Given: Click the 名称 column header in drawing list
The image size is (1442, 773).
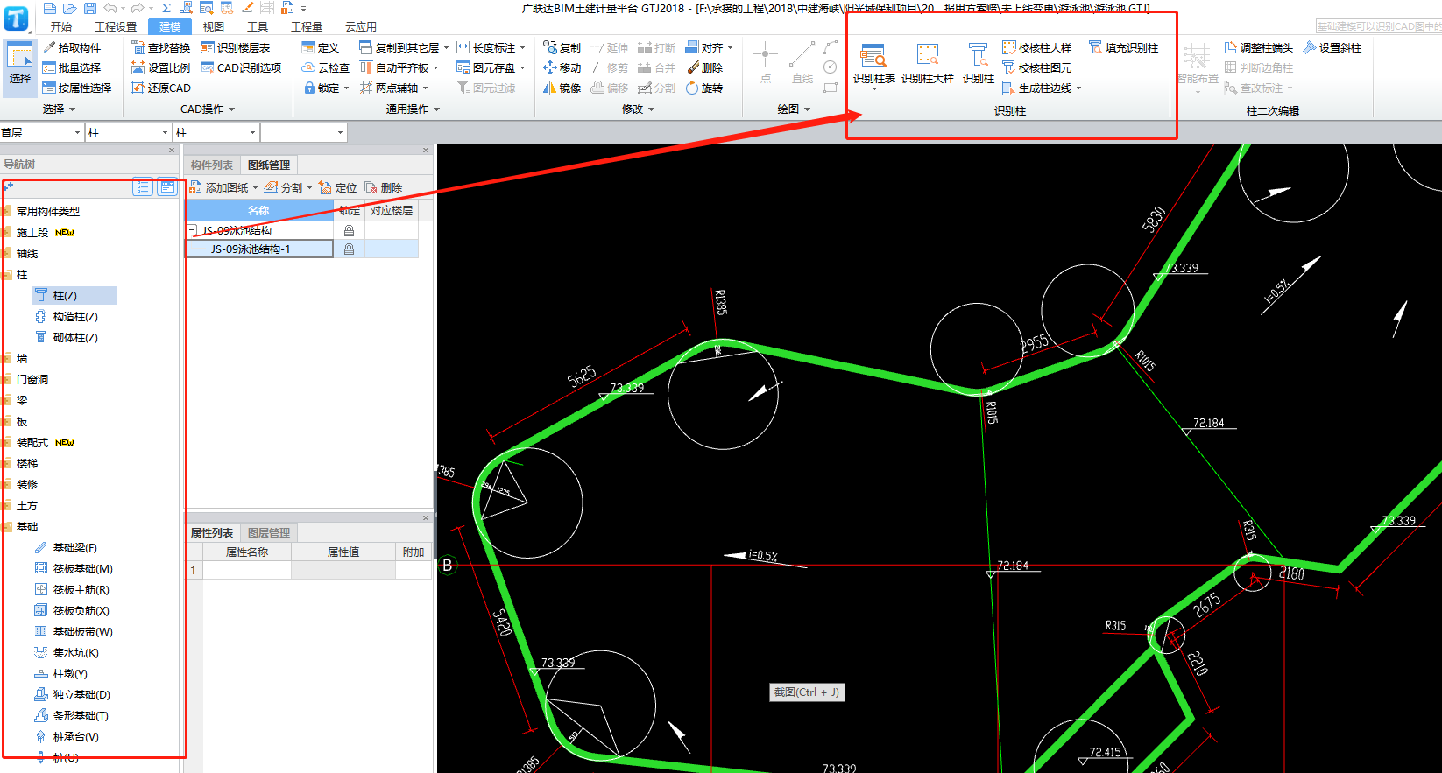Looking at the screenshot, I should (x=259, y=210).
